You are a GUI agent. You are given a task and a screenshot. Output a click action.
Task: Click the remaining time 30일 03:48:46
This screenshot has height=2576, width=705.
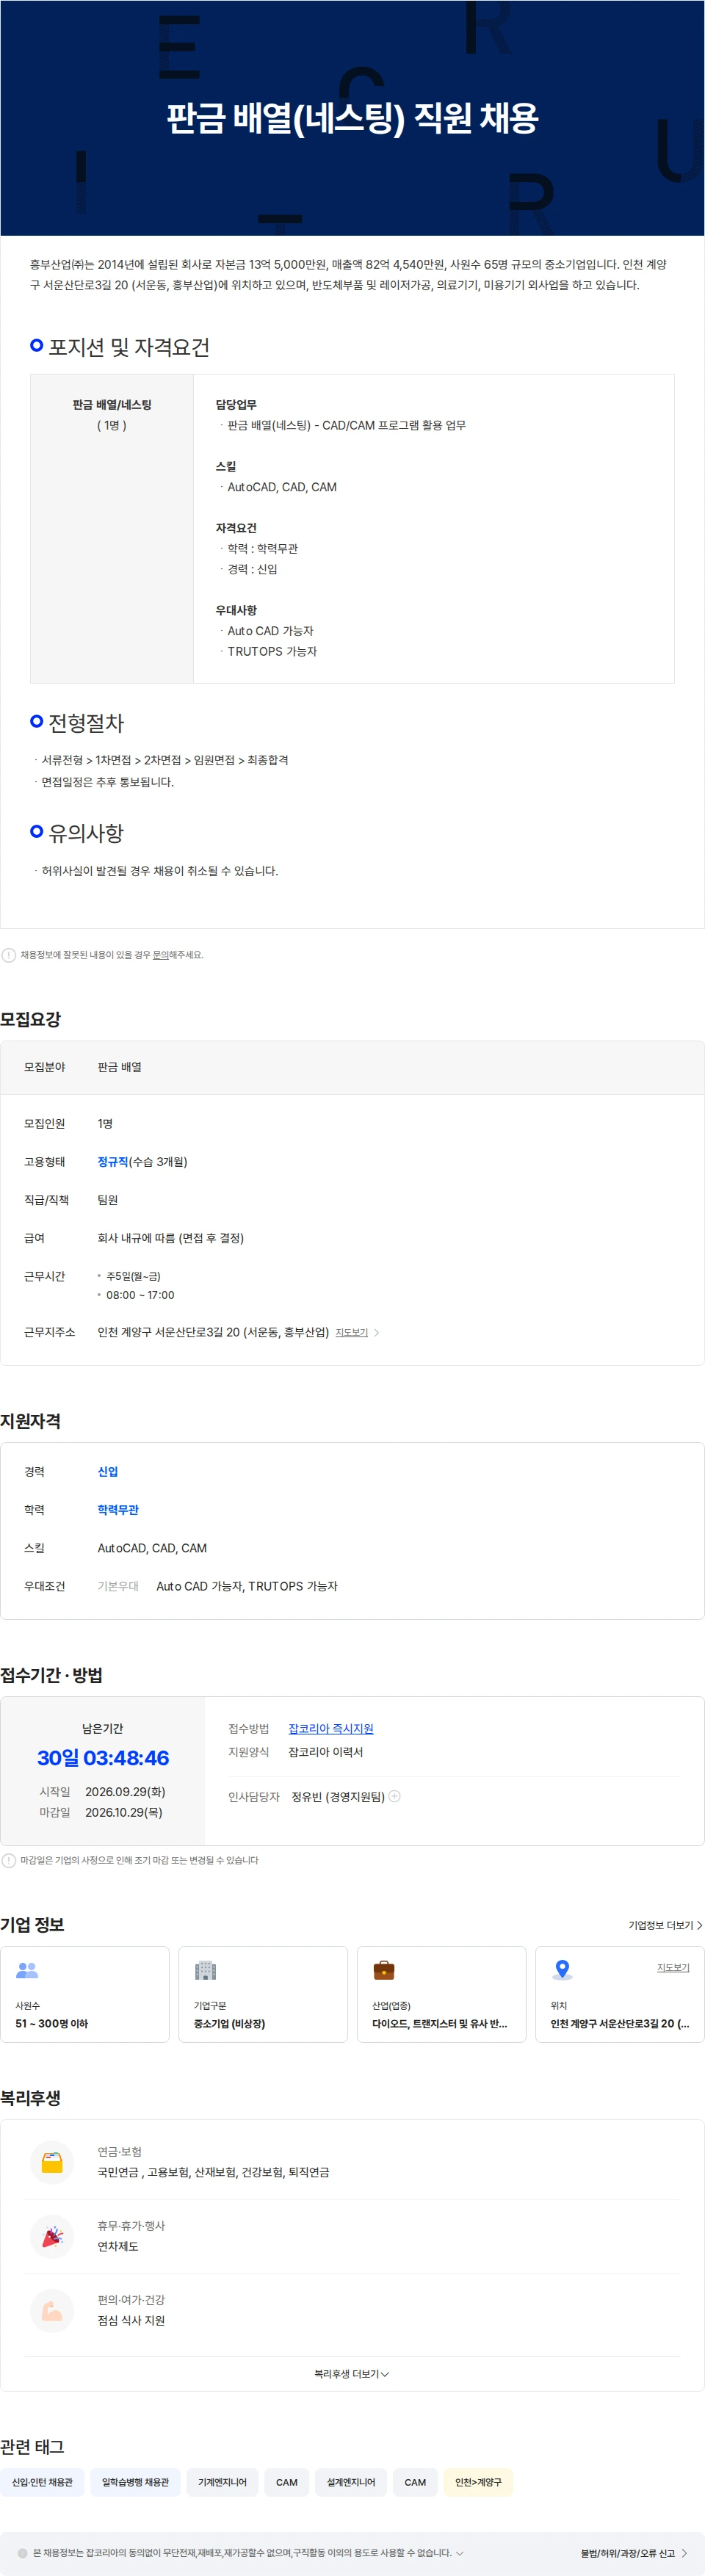tap(103, 1757)
